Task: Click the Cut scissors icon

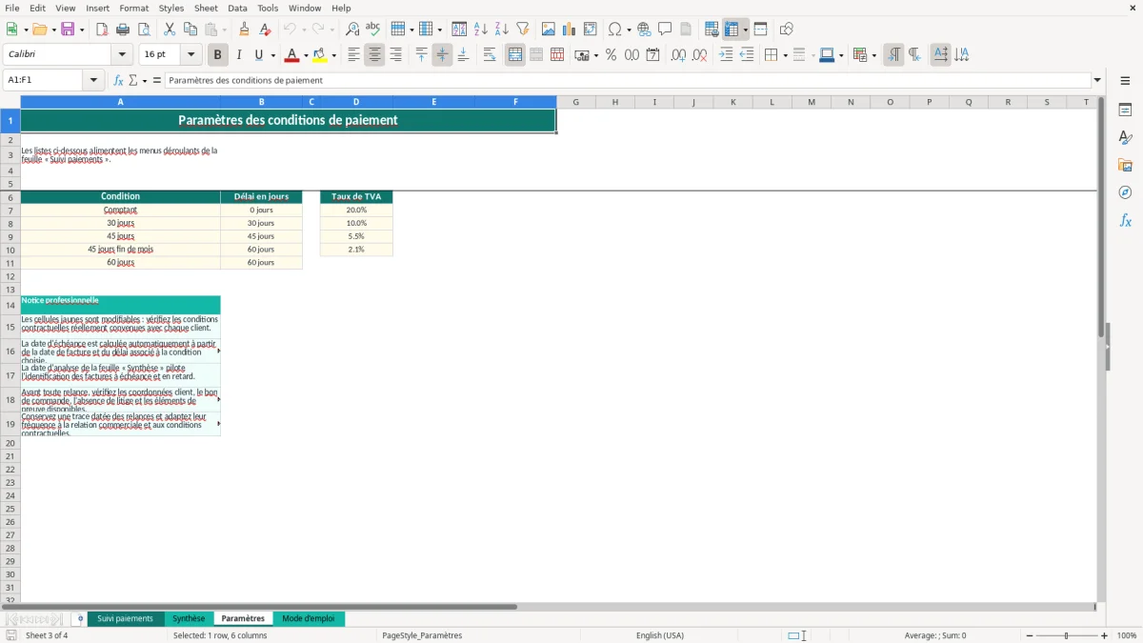Action: tap(170, 30)
